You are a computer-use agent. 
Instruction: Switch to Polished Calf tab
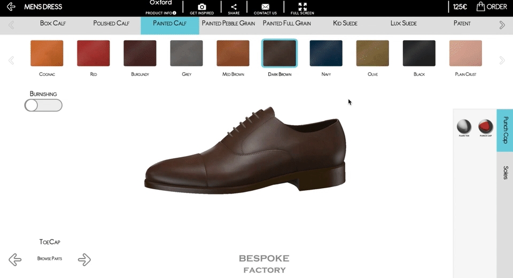click(111, 24)
